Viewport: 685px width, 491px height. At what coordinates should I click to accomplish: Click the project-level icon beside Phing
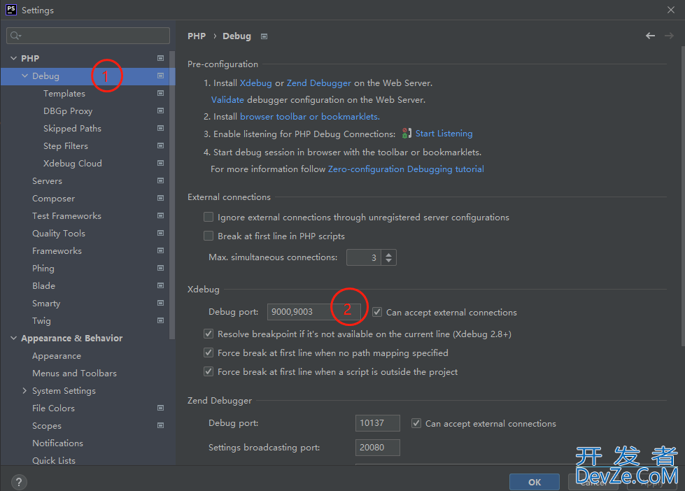[160, 268]
